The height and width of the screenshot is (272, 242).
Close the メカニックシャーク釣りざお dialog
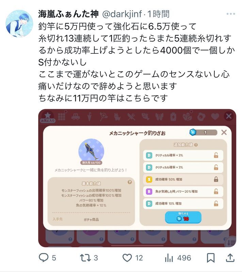coord(224,133)
